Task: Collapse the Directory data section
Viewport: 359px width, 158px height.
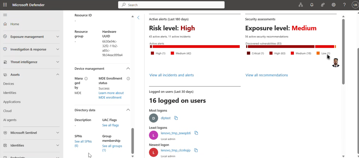Action: [128, 110]
